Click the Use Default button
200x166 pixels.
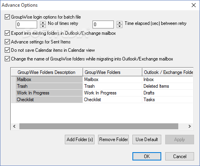pos(147,140)
